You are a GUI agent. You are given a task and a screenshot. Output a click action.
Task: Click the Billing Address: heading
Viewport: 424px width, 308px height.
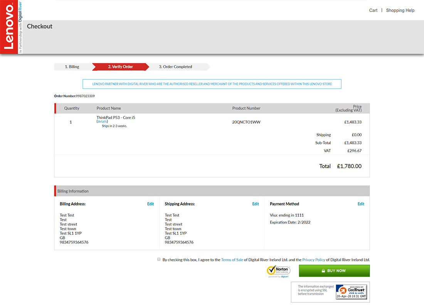click(x=72, y=204)
